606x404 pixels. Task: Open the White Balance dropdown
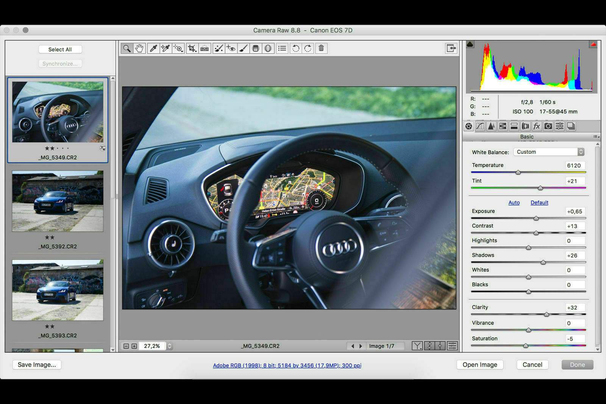pyautogui.click(x=549, y=152)
